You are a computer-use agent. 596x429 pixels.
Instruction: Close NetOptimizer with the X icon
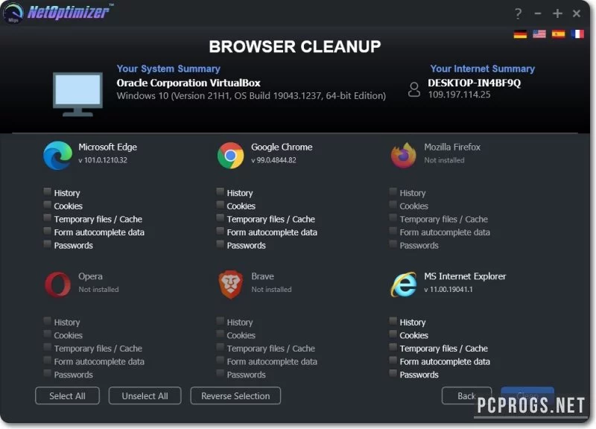(577, 13)
